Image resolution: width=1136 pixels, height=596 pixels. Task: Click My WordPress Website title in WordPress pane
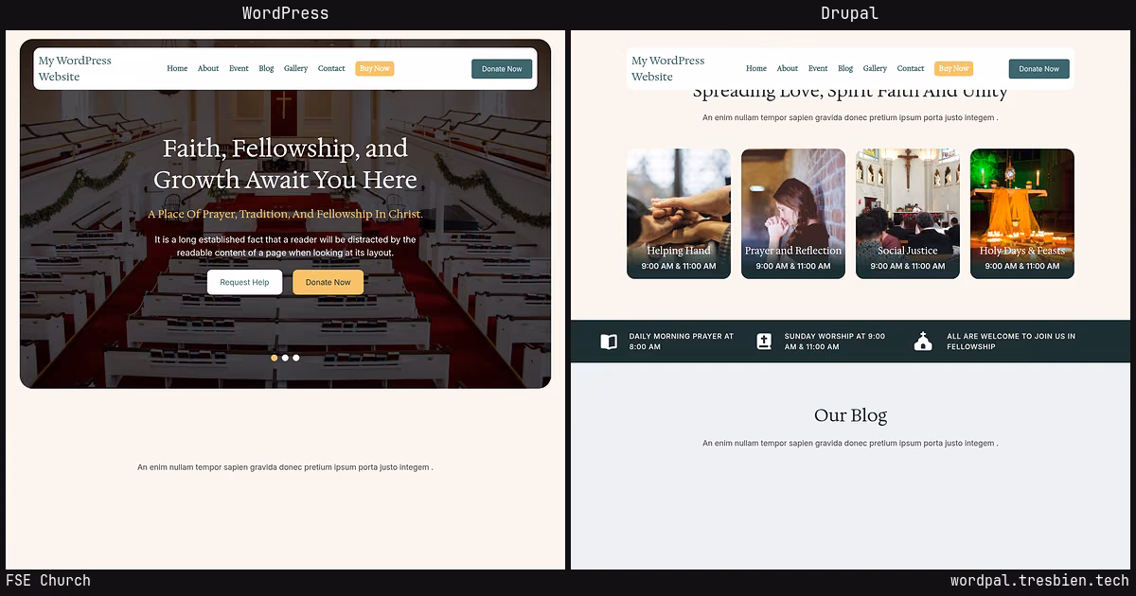coord(75,68)
